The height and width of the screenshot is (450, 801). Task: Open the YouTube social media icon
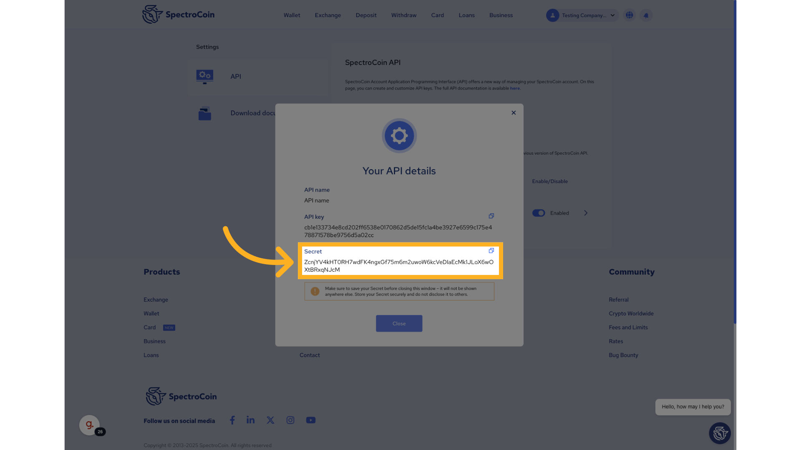point(310,420)
